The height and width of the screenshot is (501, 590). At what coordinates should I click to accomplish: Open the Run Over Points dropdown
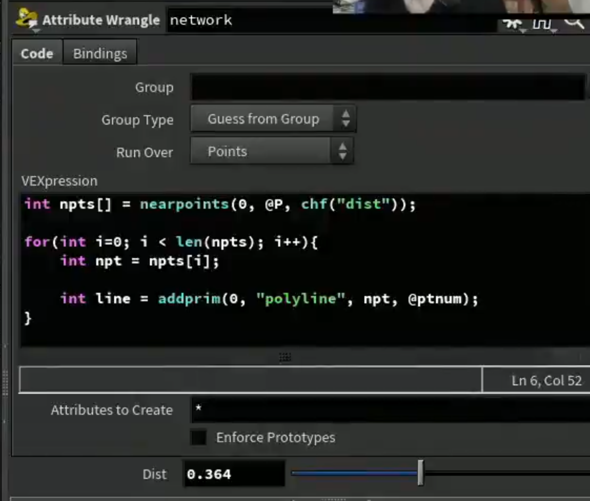point(272,151)
